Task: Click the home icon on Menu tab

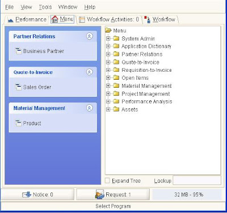Action: click(x=55, y=19)
